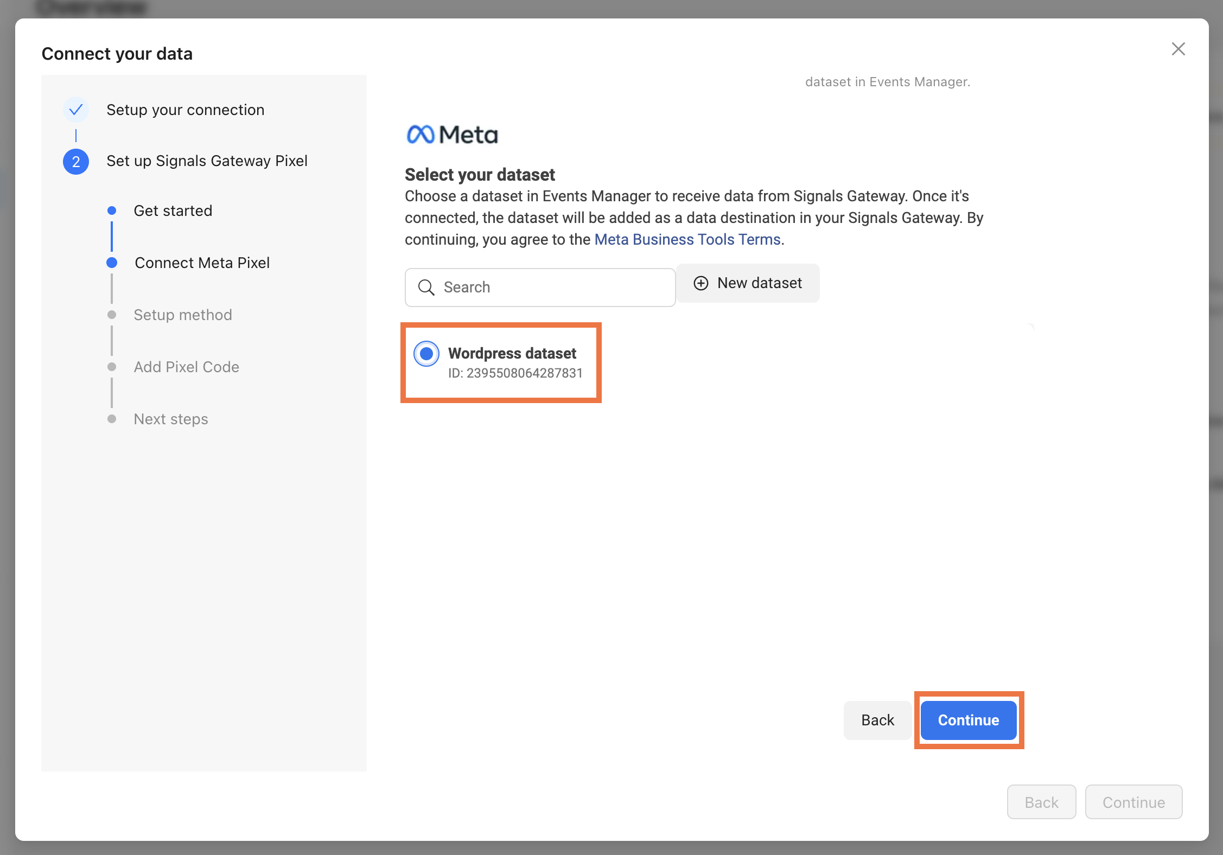
Task: Click the step 2 number badge
Action: point(76,162)
